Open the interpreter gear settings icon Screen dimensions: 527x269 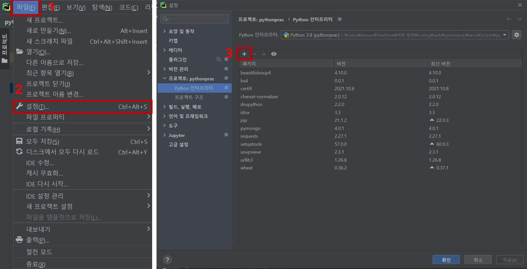pos(516,35)
